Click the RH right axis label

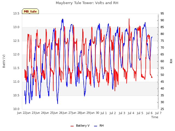(x=171, y=61)
